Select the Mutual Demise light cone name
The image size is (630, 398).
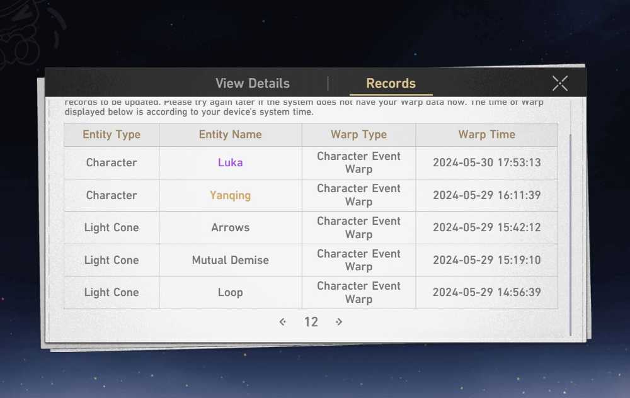pyautogui.click(x=230, y=260)
